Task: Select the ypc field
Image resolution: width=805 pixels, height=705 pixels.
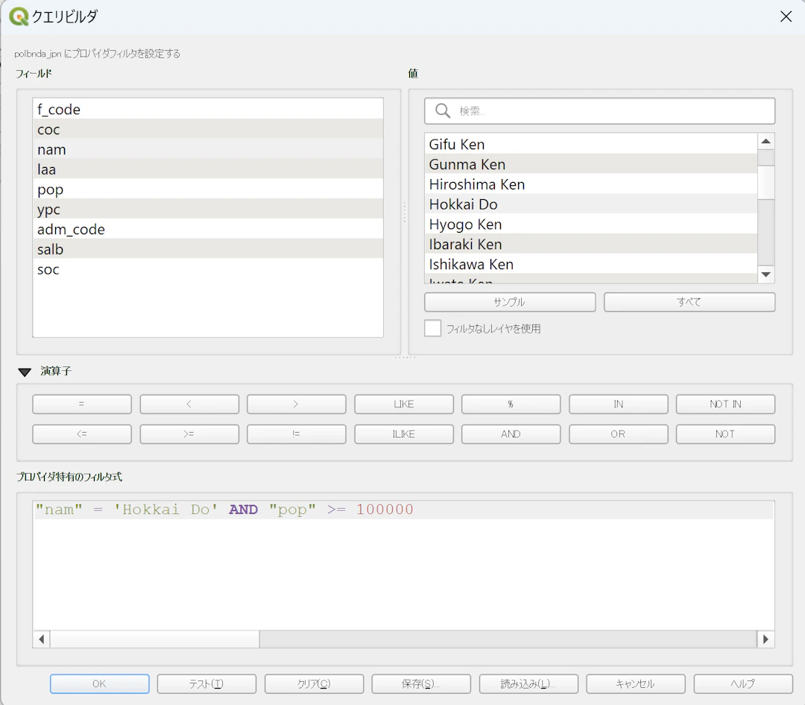Action: [x=208, y=209]
